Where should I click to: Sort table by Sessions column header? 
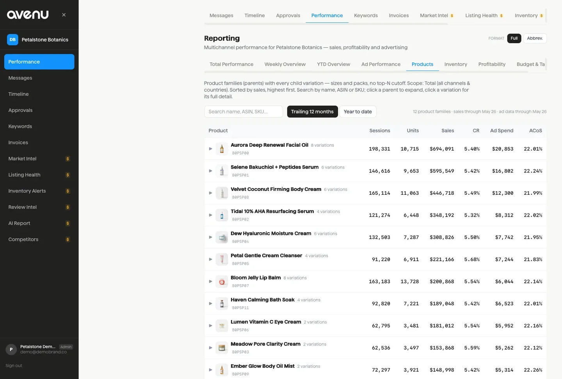(380, 131)
